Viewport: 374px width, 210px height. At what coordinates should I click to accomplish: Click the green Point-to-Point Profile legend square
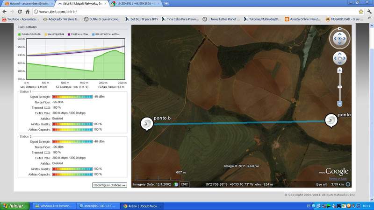[19, 34]
